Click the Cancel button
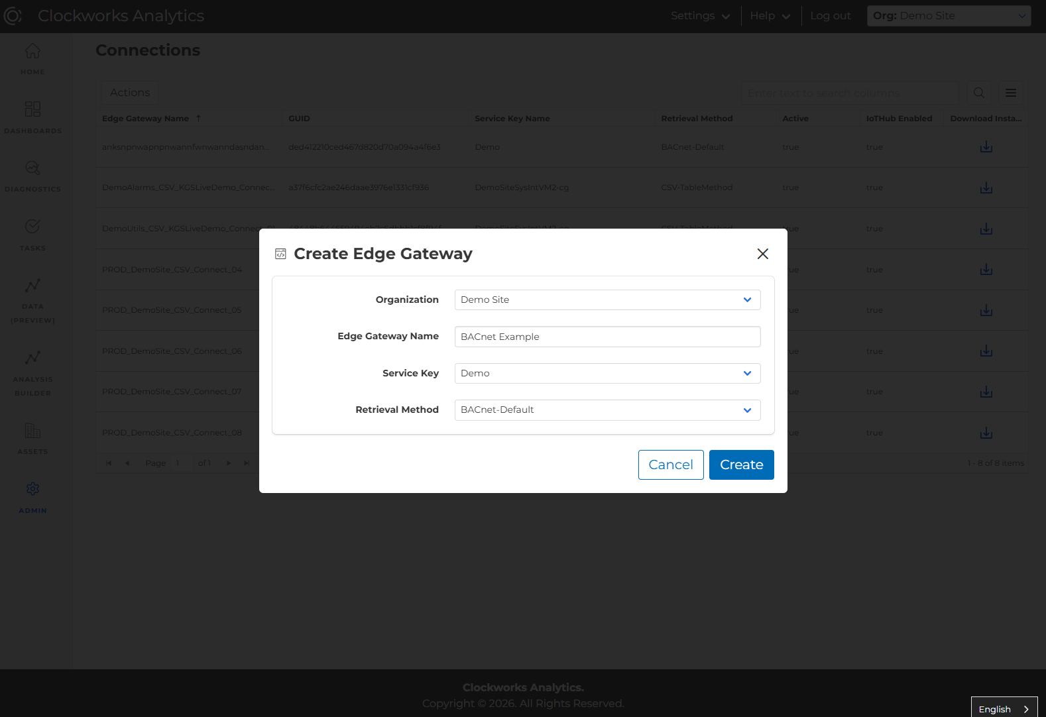Screen dimensions: 1046x717 pos(671,465)
